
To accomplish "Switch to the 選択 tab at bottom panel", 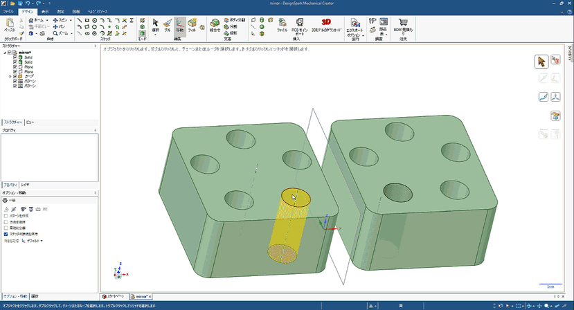I will tap(35, 296).
